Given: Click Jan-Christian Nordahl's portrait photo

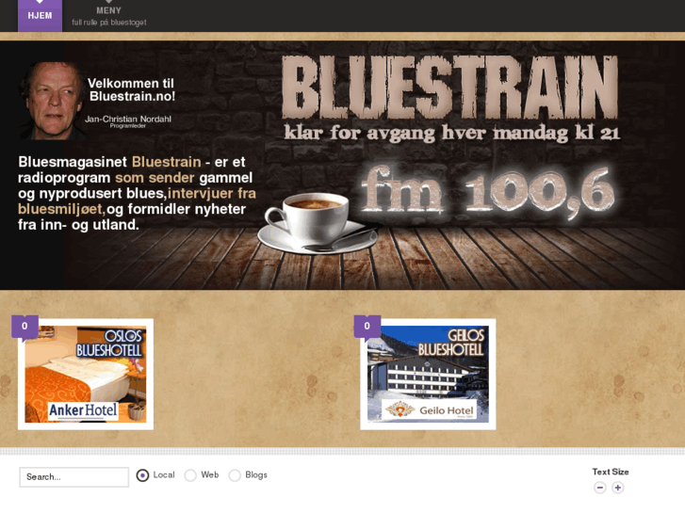Looking at the screenshot, I should (53, 101).
